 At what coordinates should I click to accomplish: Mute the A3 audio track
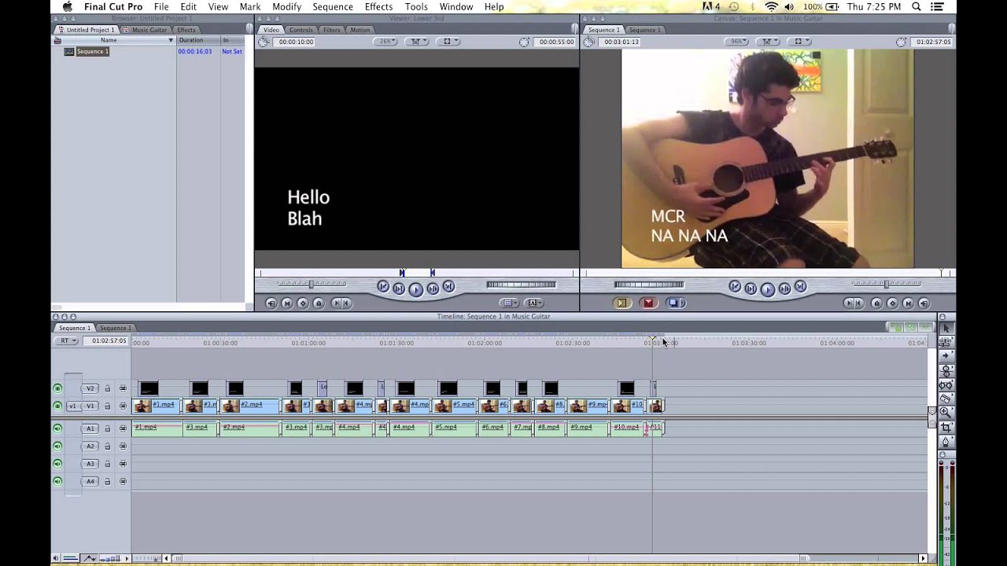(57, 464)
